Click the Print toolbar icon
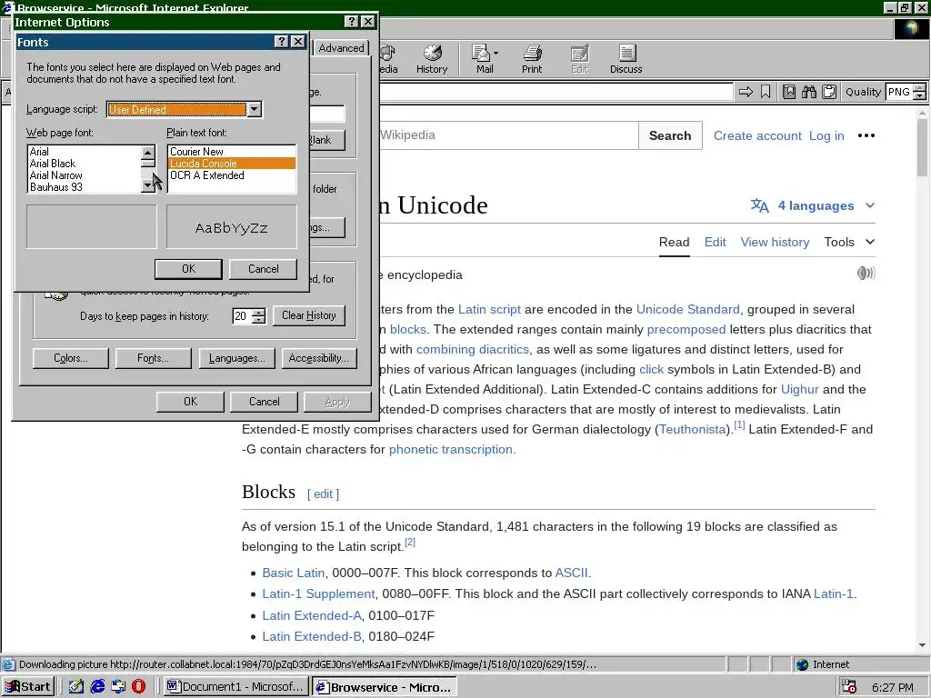Screen dimensions: 931x698 pos(532,59)
